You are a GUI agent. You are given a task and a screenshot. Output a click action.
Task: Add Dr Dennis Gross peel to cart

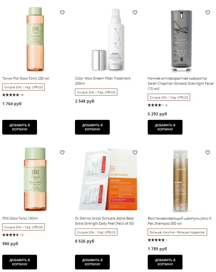[x=92, y=262]
